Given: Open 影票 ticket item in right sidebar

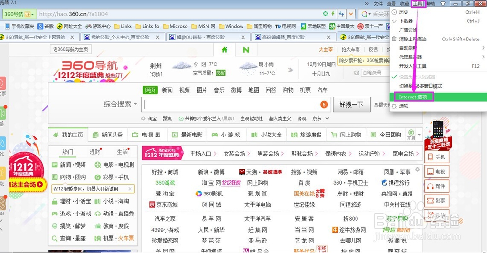Looking at the screenshot, I should 436,201.
